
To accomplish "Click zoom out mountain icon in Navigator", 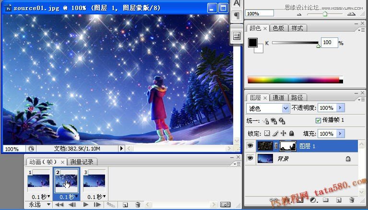I will point(299,14).
